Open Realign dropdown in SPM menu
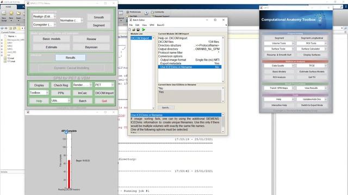 point(44,16)
